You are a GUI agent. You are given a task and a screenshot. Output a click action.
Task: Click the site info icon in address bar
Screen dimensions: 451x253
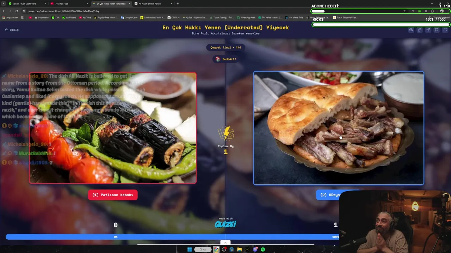tap(24, 11)
